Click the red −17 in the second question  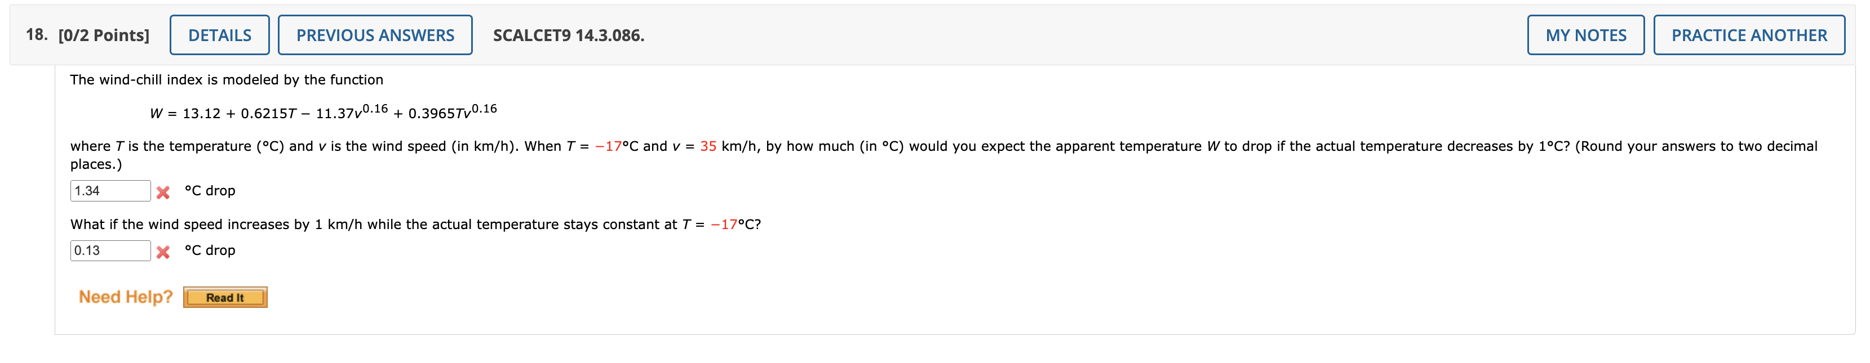[x=724, y=225]
